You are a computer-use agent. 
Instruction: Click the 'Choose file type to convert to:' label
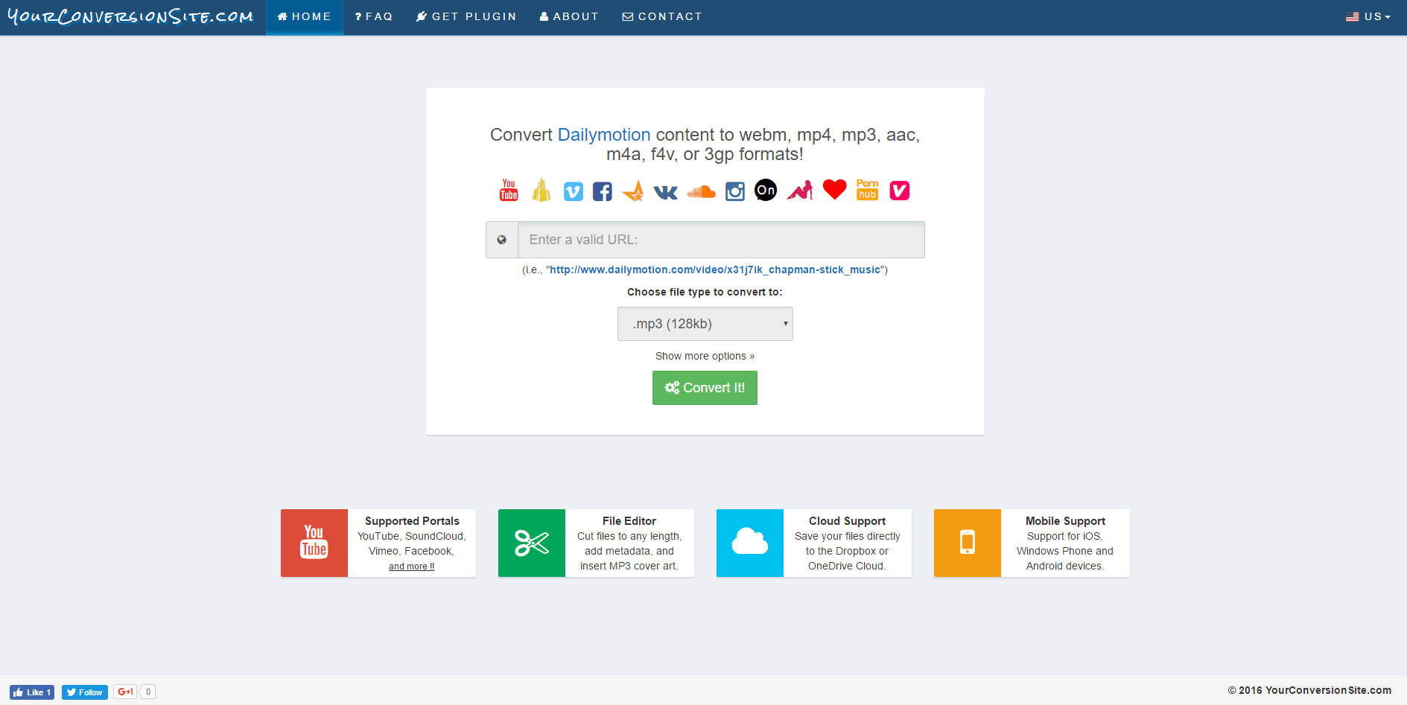[705, 292]
